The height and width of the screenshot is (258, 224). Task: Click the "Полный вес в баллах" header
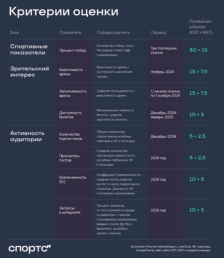201,27
